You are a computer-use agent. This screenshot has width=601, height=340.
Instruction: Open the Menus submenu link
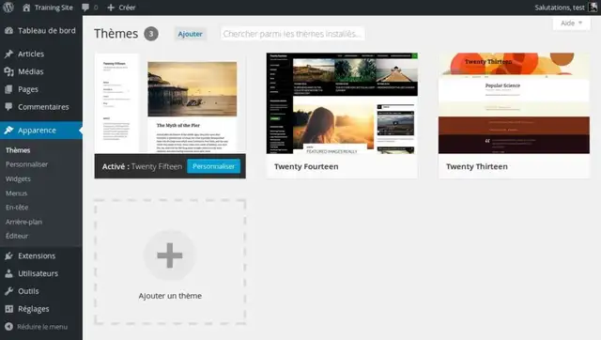(x=16, y=193)
